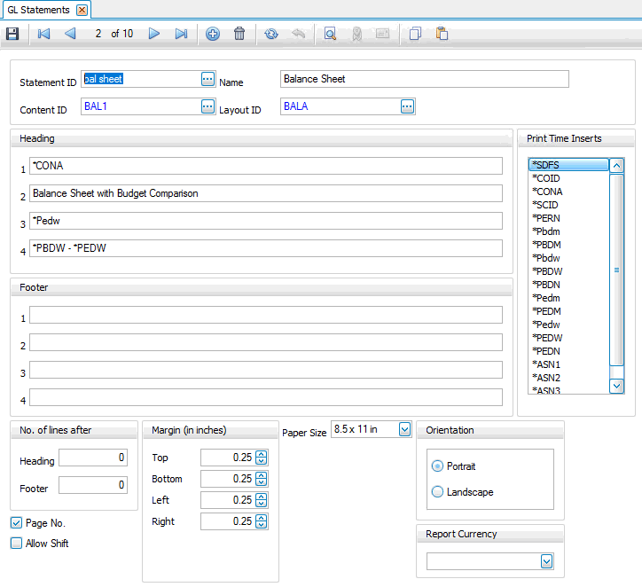Expand the Report Currency dropdown
The image size is (642, 587).
tap(547, 561)
